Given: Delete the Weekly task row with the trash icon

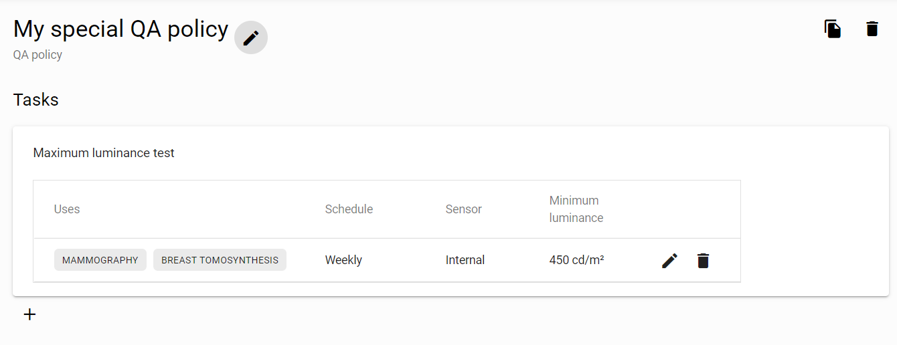Looking at the screenshot, I should 703,261.
